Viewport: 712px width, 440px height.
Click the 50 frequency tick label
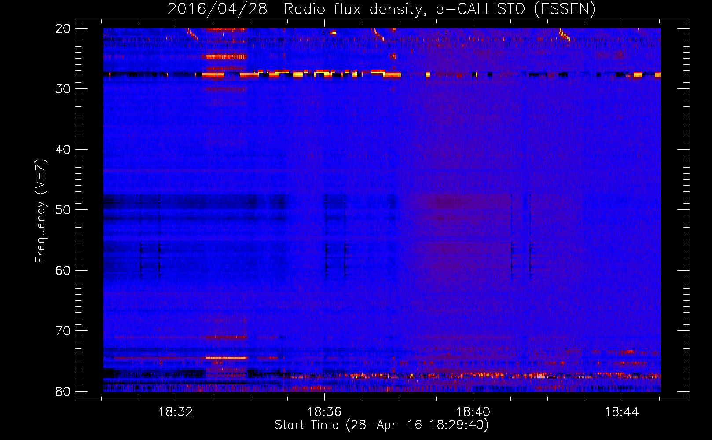pyautogui.click(x=63, y=210)
